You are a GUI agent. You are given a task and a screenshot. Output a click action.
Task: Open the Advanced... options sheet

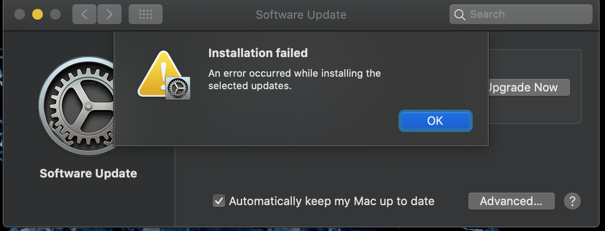pyautogui.click(x=511, y=201)
